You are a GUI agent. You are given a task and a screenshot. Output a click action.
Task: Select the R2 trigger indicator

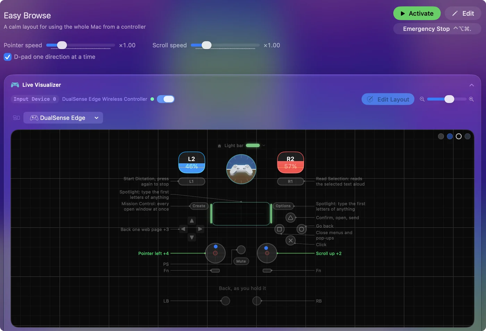point(291,162)
